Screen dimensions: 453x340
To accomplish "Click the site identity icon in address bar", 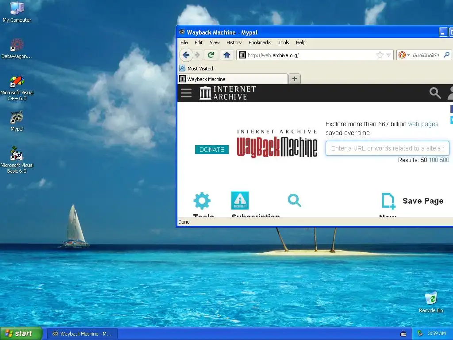I will 242,55.
